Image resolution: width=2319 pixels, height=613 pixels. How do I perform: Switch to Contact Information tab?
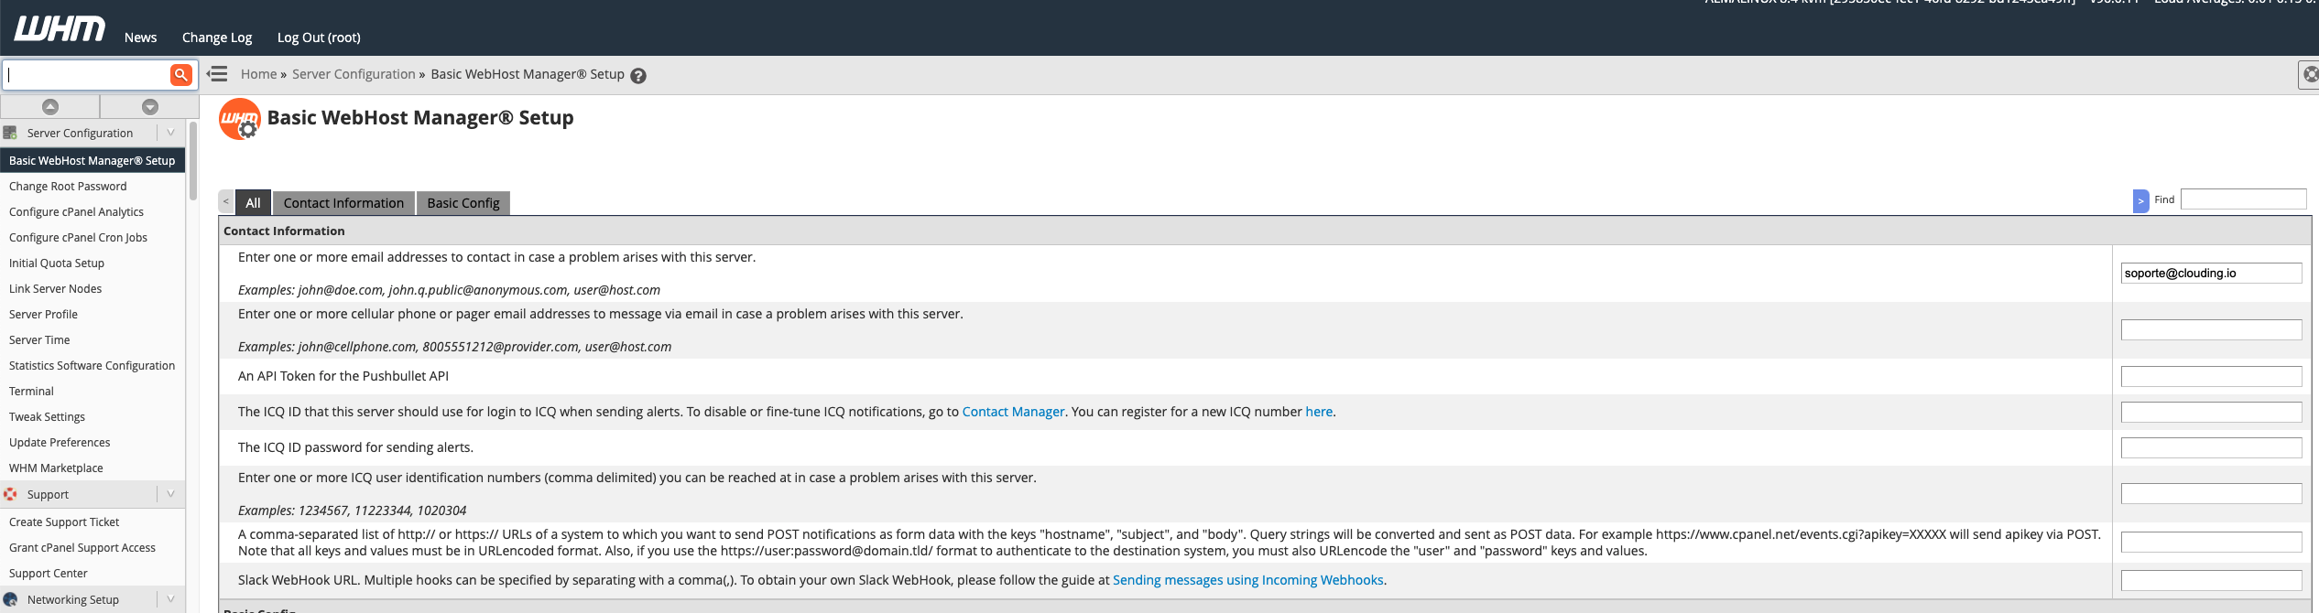coord(343,203)
